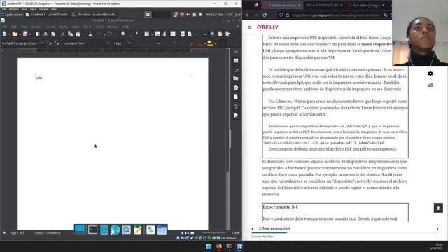Open the Writer Edit menu
448x252 pixels.
pyautogui.click(x=14, y=27)
